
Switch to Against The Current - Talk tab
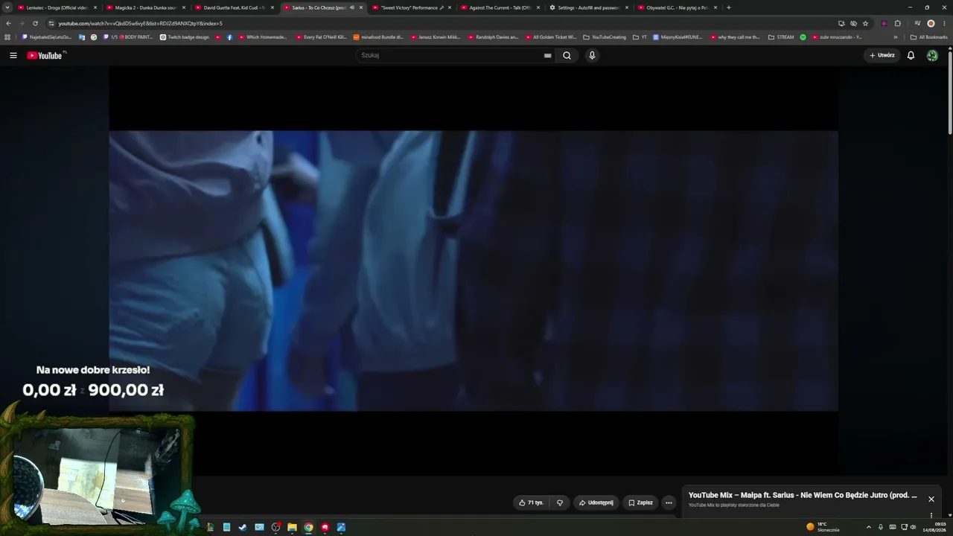click(x=500, y=7)
